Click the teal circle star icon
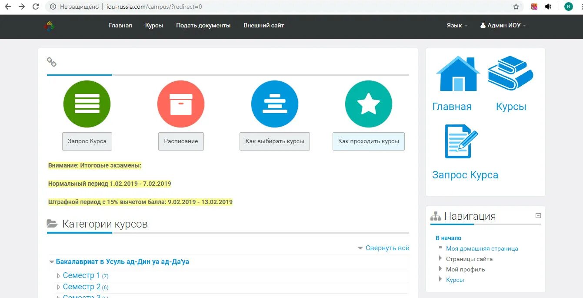Screen dimensions: 583x298 tap(369, 104)
